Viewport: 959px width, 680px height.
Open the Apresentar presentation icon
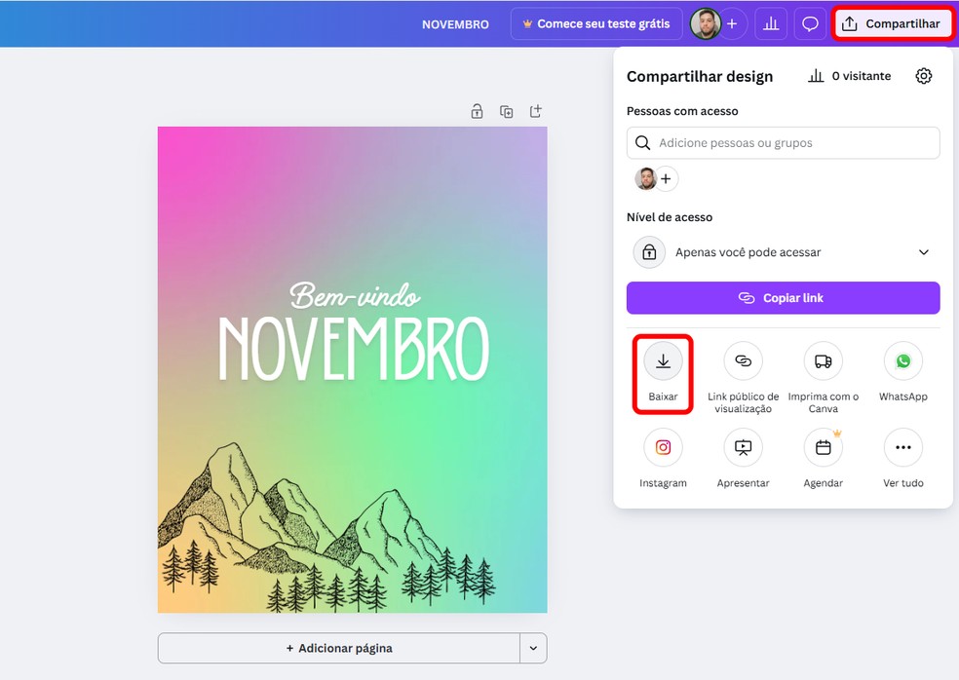(743, 447)
